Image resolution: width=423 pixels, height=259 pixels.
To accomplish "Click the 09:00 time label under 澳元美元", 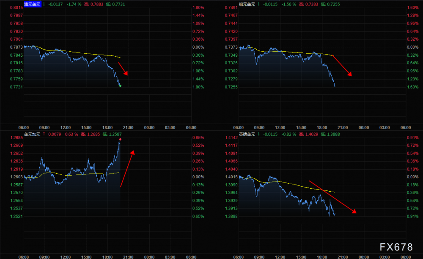I will pyautogui.click(x=44, y=128).
